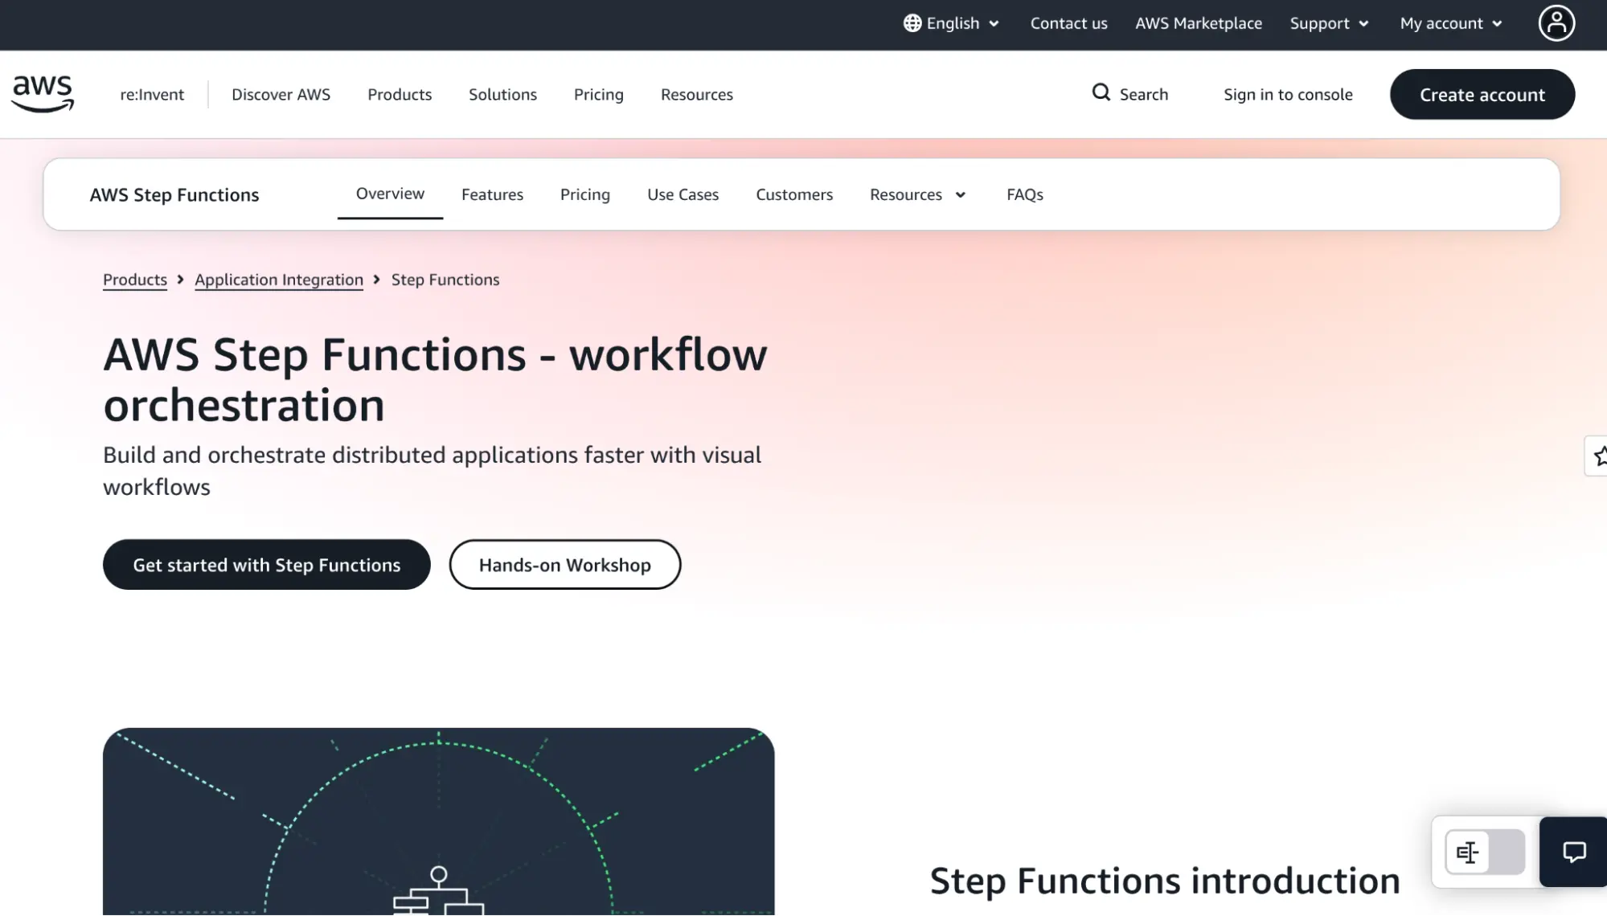Switch to the Customers tab
The width and height of the screenshot is (1607, 916).
[793, 194]
